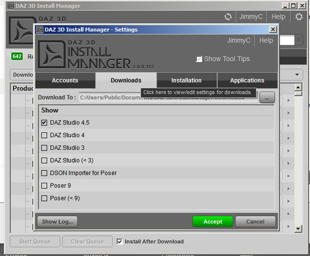The width and height of the screenshot is (310, 256).
Task: Go to the Applications tab
Action: [247, 80]
